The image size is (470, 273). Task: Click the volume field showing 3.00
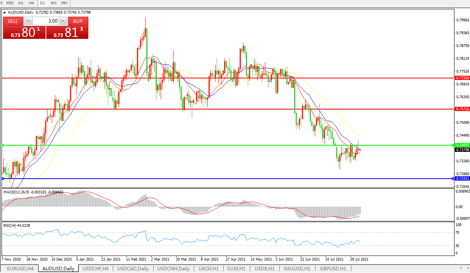click(45, 21)
